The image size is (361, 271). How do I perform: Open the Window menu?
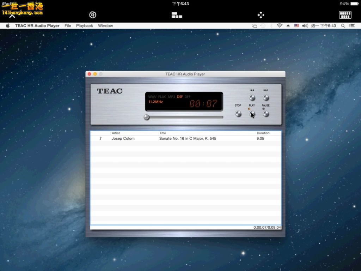tap(105, 26)
